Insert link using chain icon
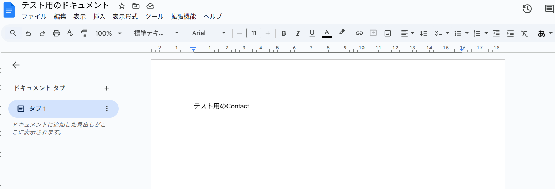555x189 pixels. tap(359, 33)
